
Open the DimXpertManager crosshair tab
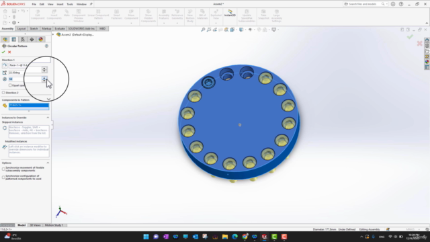point(32,40)
